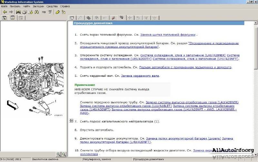
Task: Open the Файл menu
Action: pos(4,6)
